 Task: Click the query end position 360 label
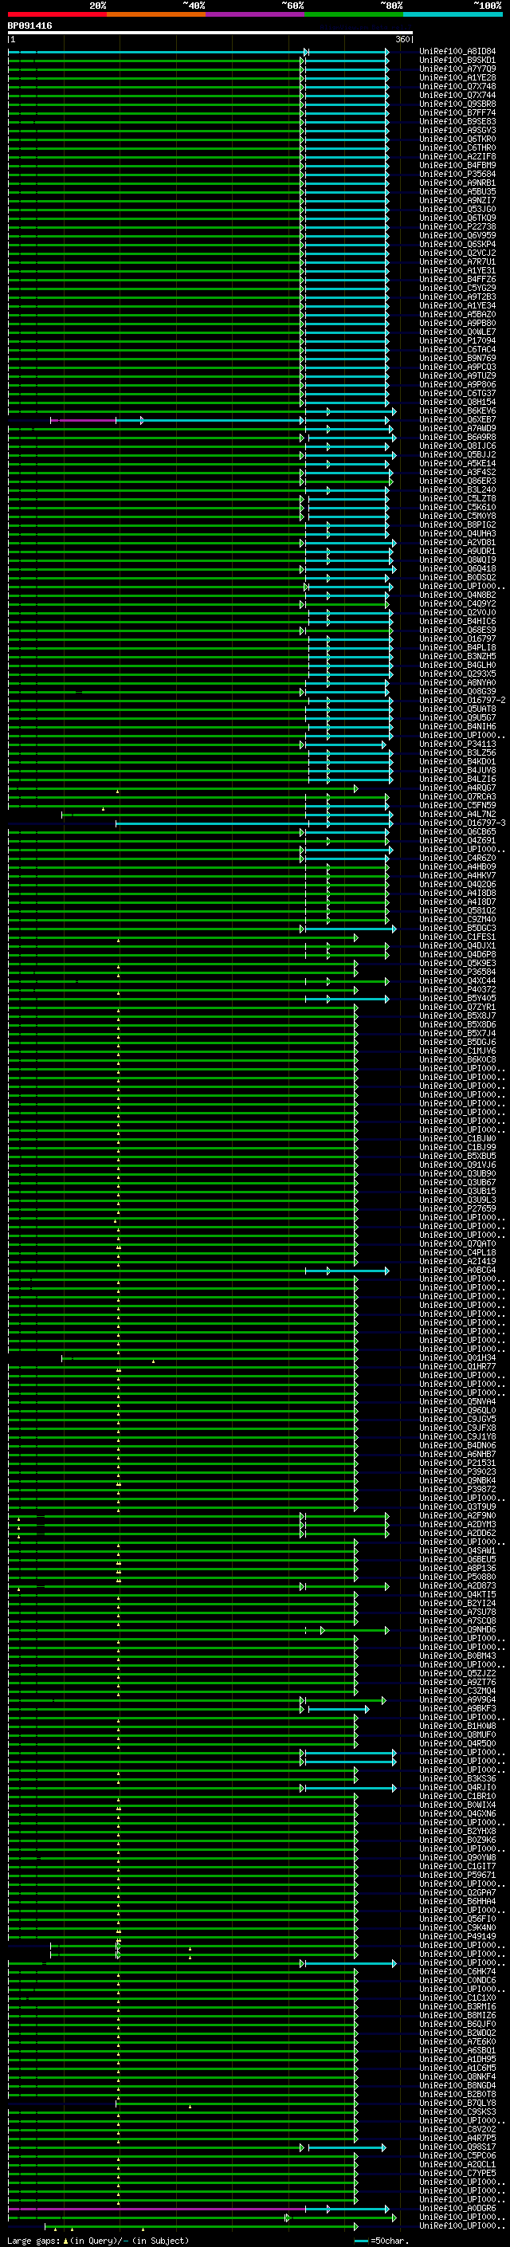[402, 39]
